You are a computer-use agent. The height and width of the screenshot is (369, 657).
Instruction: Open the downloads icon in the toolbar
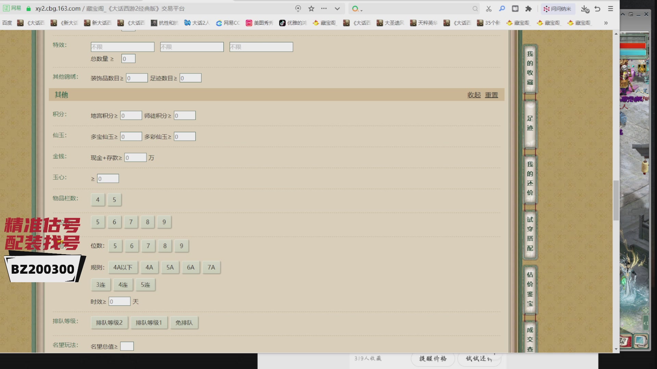pos(585,9)
